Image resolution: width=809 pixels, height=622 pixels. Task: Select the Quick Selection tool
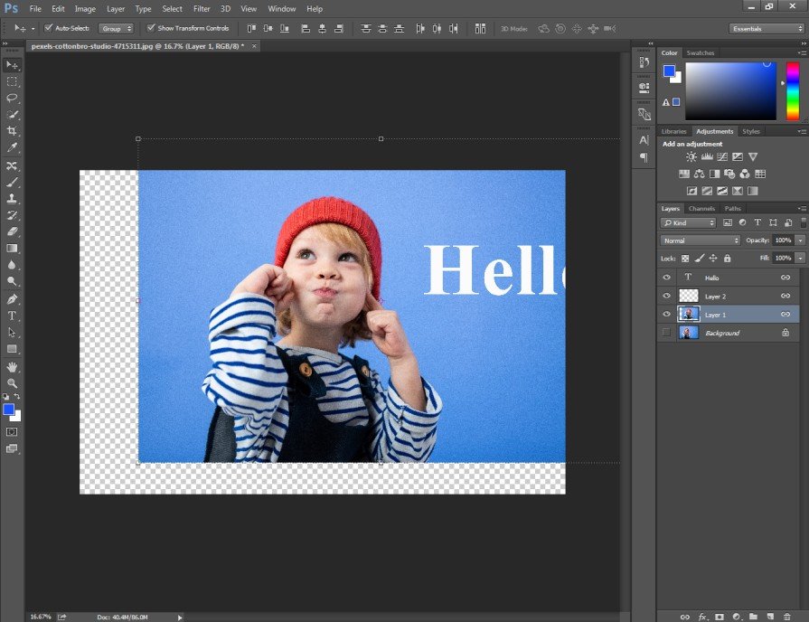tap(12, 115)
